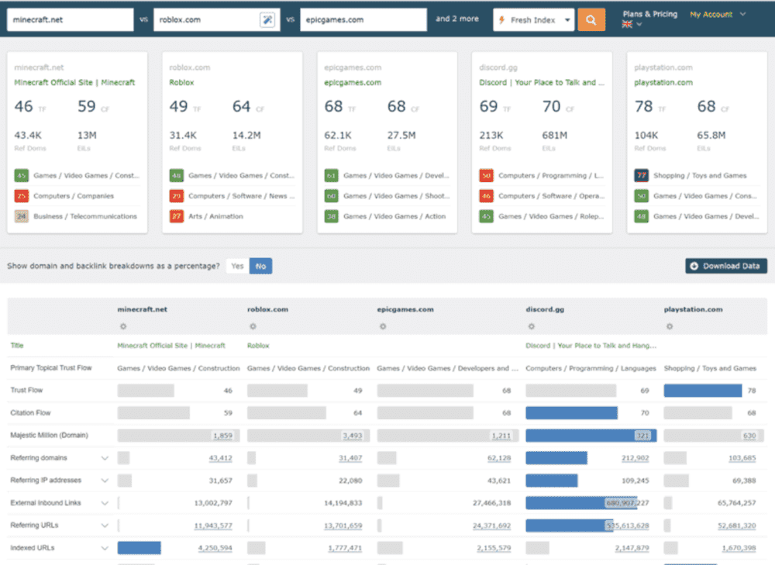Click discord.gg topic badge 50
This screenshot has width=775, height=565.
[487, 175]
